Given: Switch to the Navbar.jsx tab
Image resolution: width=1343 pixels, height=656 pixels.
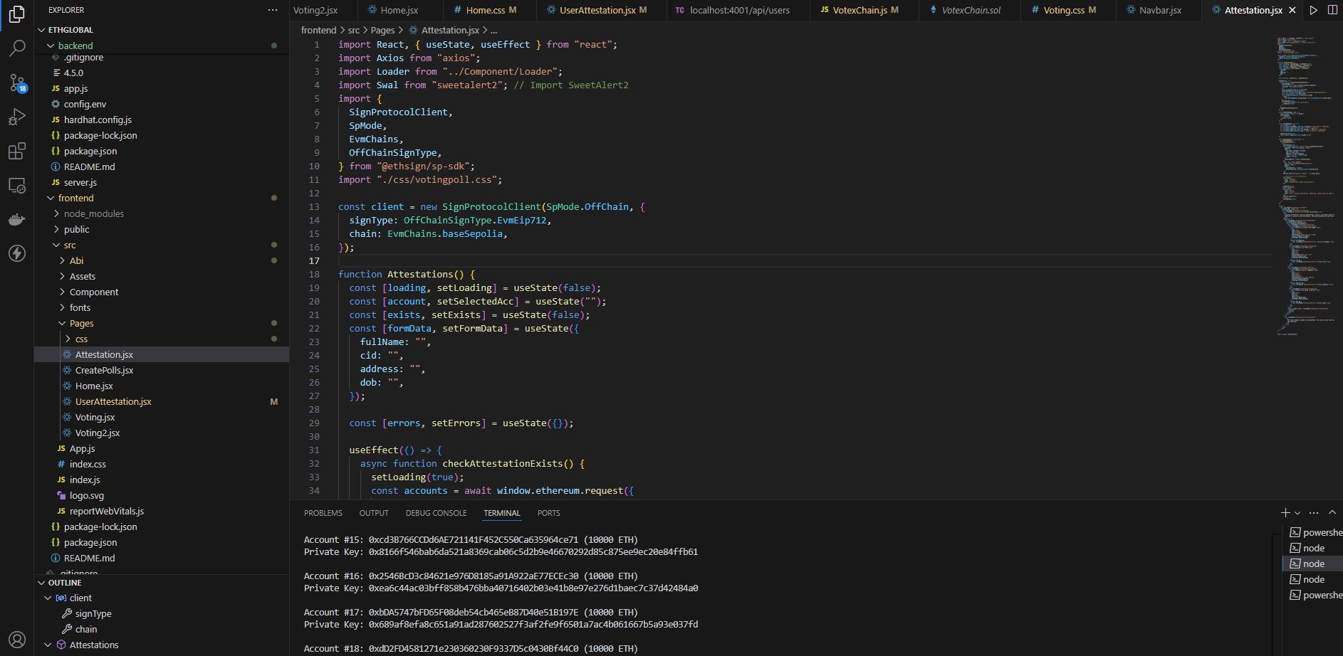Looking at the screenshot, I should point(1160,10).
